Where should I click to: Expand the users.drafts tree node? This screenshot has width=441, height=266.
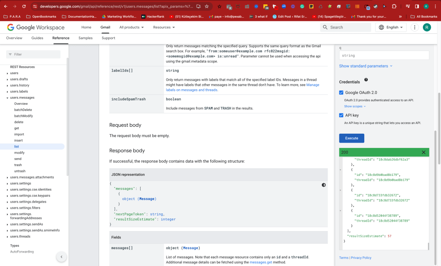tap(7, 79)
